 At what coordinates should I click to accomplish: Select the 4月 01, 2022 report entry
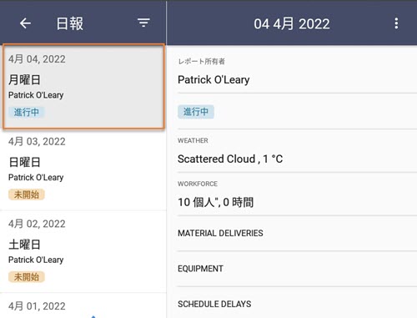pyautogui.click(x=83, y=305)
